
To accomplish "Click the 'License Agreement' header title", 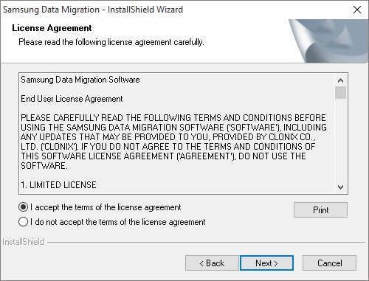I will click(52, 28).
